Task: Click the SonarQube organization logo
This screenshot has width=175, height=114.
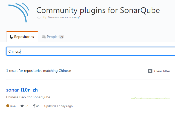Action: point(19,12)
